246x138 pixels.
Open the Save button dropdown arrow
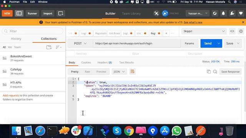(238, 43)
